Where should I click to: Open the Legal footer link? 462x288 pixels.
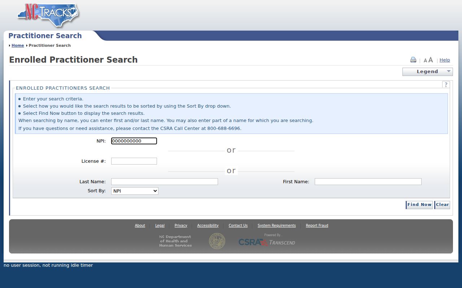tap(160, 226)
